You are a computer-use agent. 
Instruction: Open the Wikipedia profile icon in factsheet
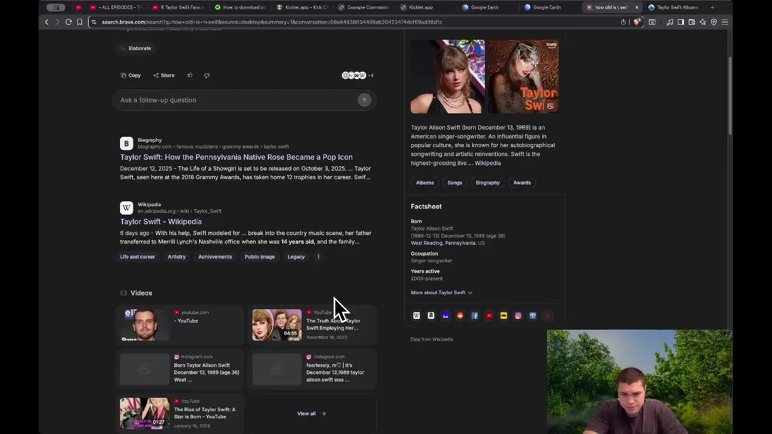pyautogui.click(x=416, y=315)
